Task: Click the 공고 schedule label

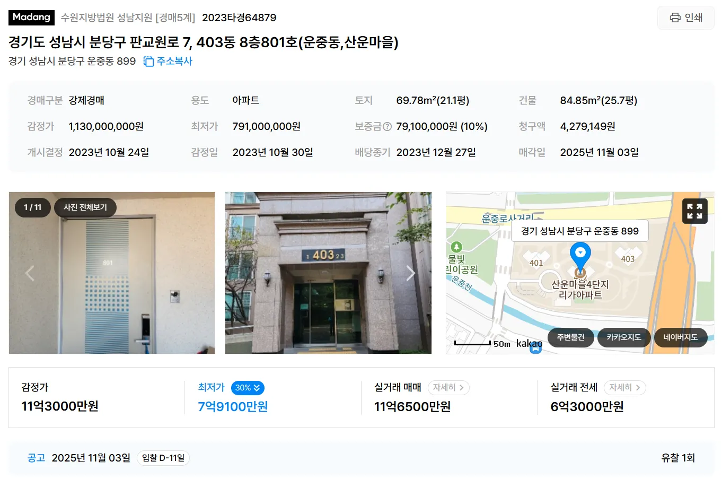Action: coord(36,458)
